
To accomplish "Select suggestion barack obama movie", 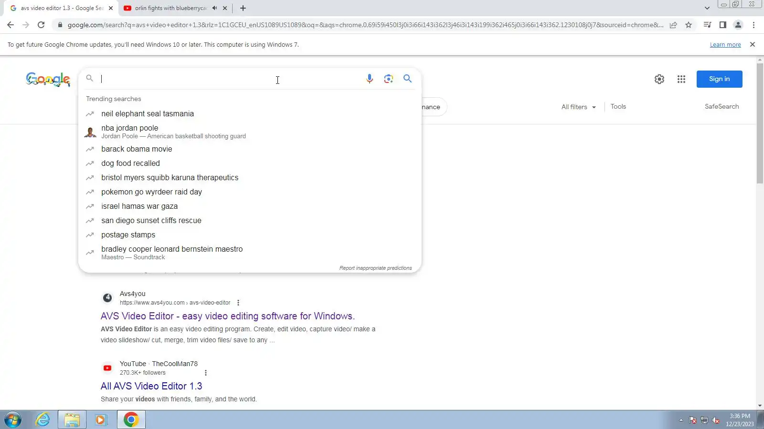I will (250, 149).
